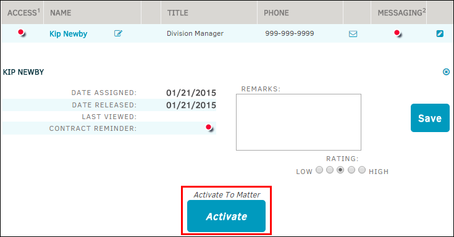Click the blue pencil icon at the row's right end
454x237 pixels.
pyautogui.click(x=440, y=33)
